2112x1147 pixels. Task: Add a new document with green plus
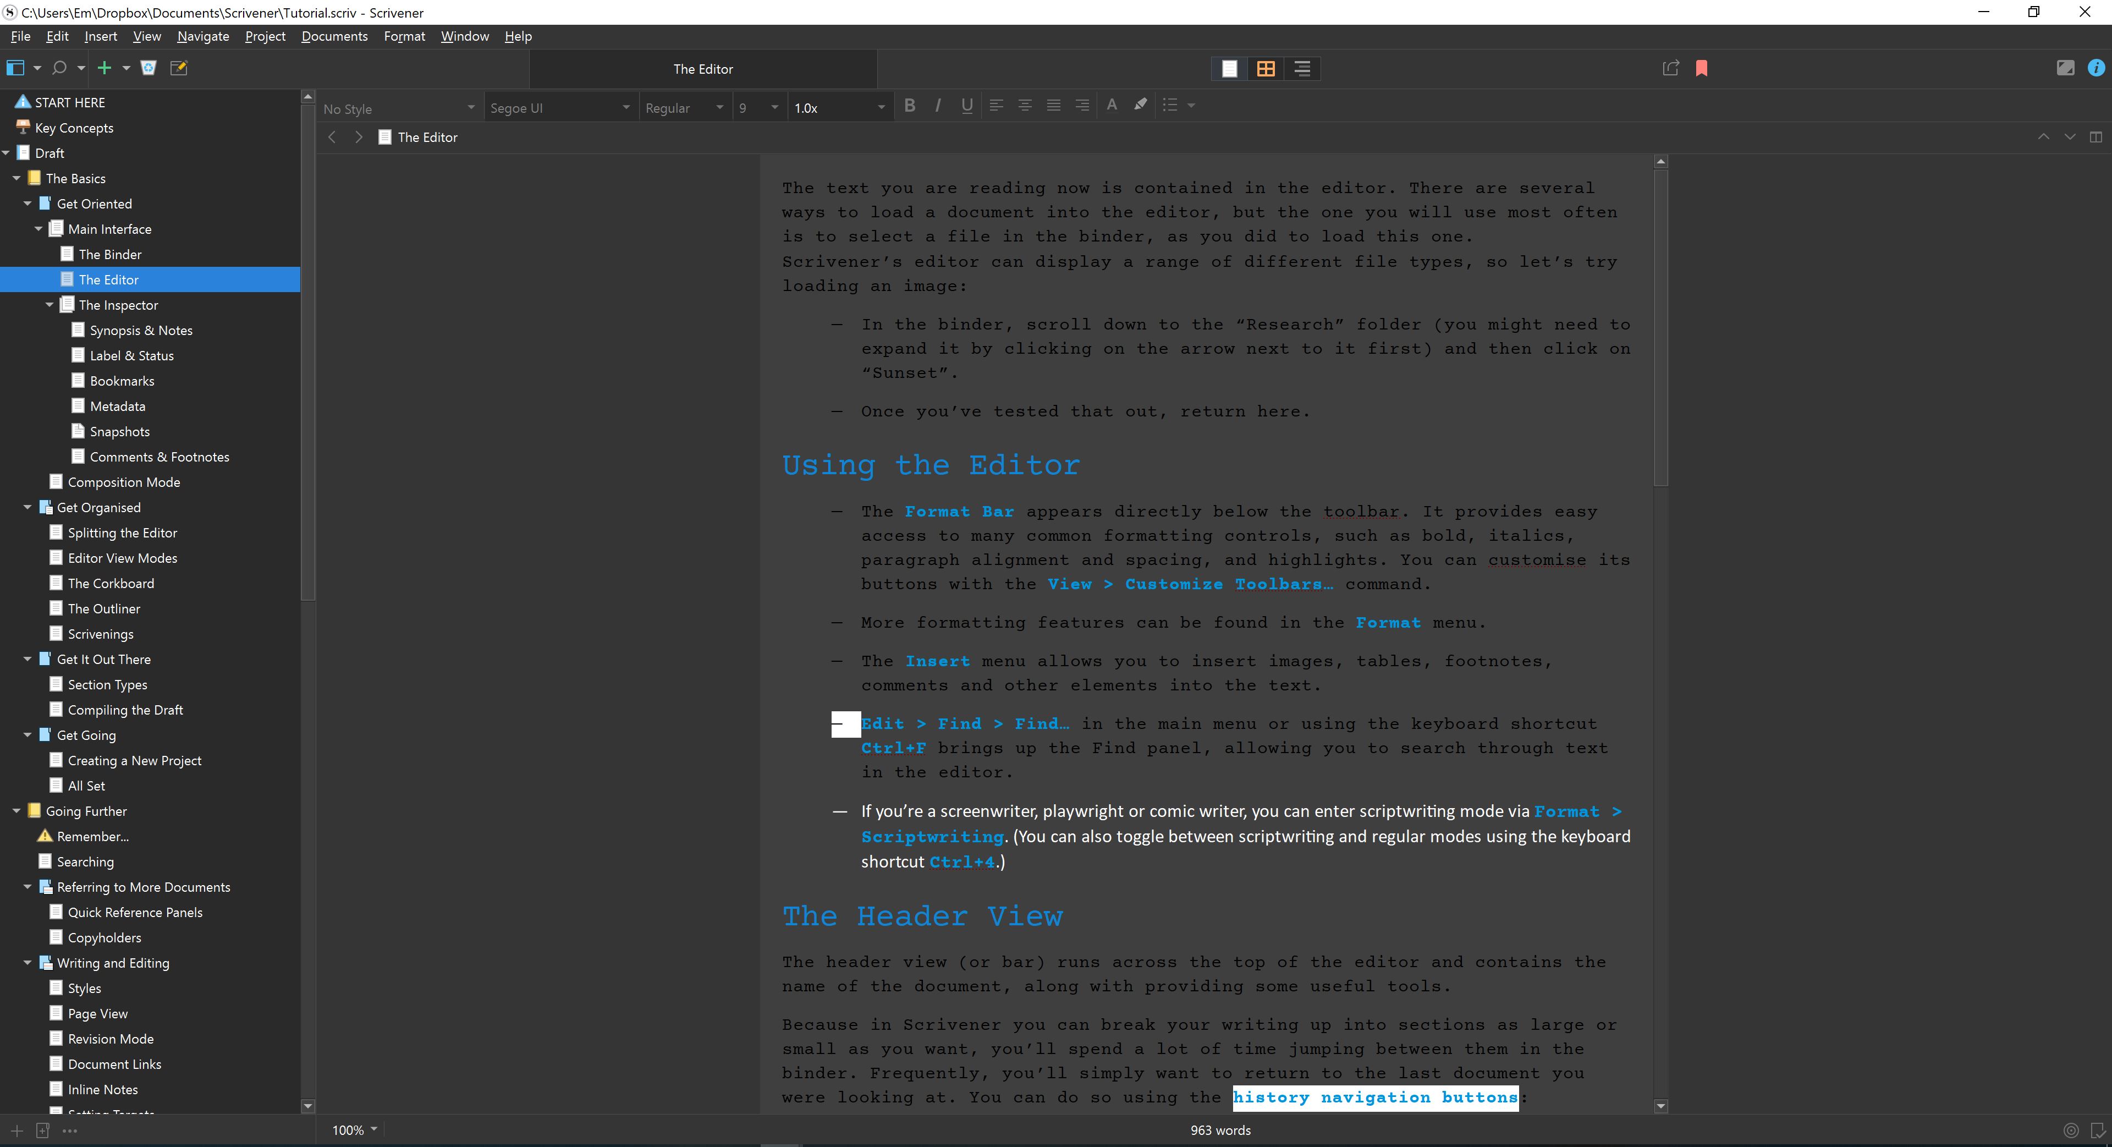click(104, 68)
